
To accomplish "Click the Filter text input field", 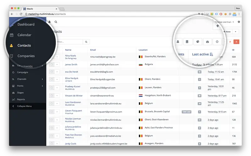I will pyautogui.click(x=69, y=42).
